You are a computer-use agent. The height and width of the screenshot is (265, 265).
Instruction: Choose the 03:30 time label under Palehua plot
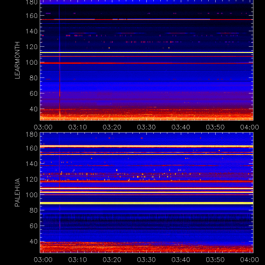point(146,260)
